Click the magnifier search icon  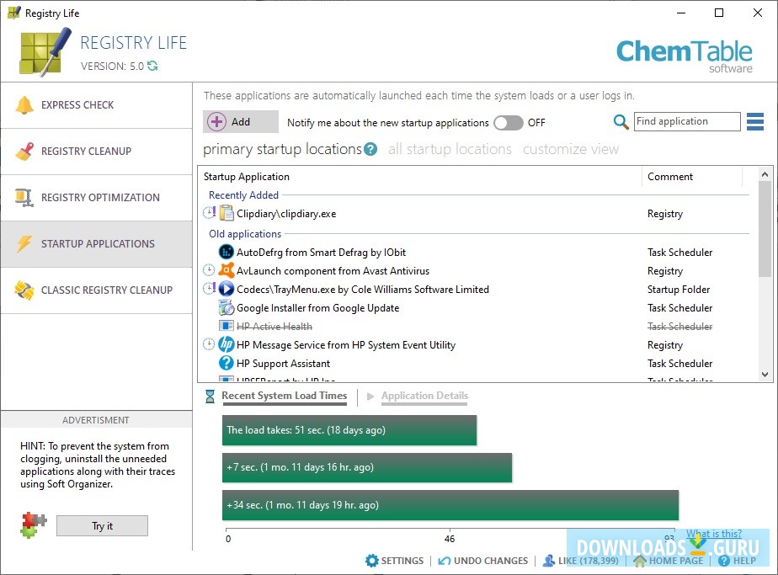621,121
